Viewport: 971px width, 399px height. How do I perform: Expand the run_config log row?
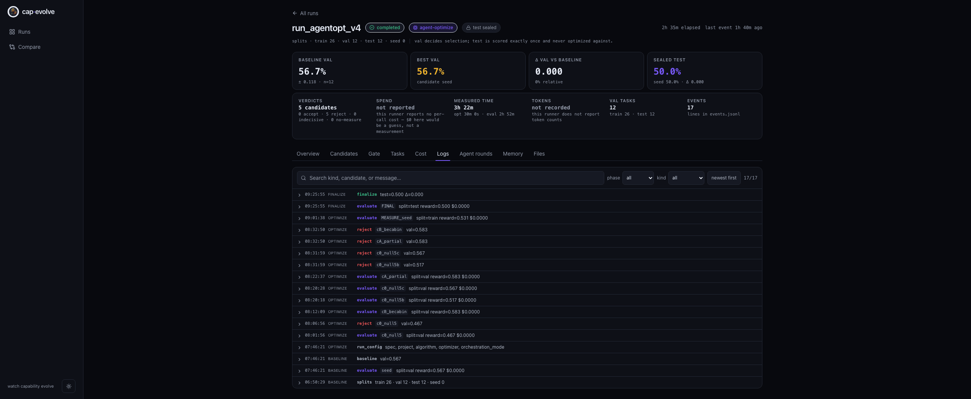coord(527,347)
